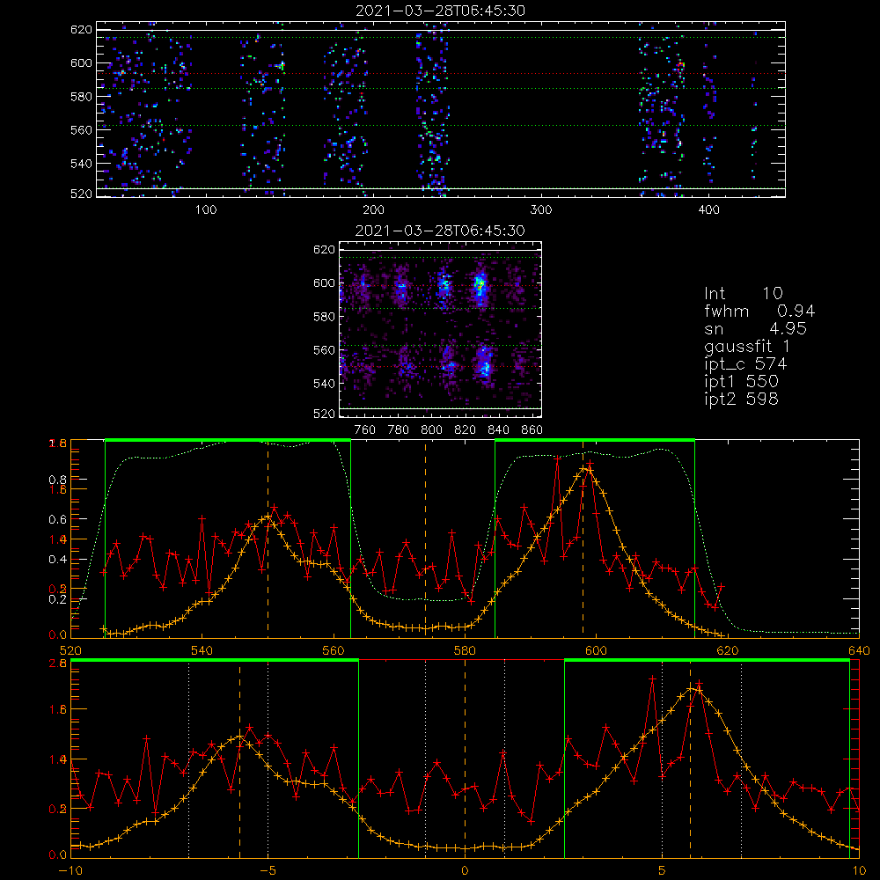Screen dimensions: 880x880
Task: Click the 780 x-axis label of the middle image
Action: (399, 430)
